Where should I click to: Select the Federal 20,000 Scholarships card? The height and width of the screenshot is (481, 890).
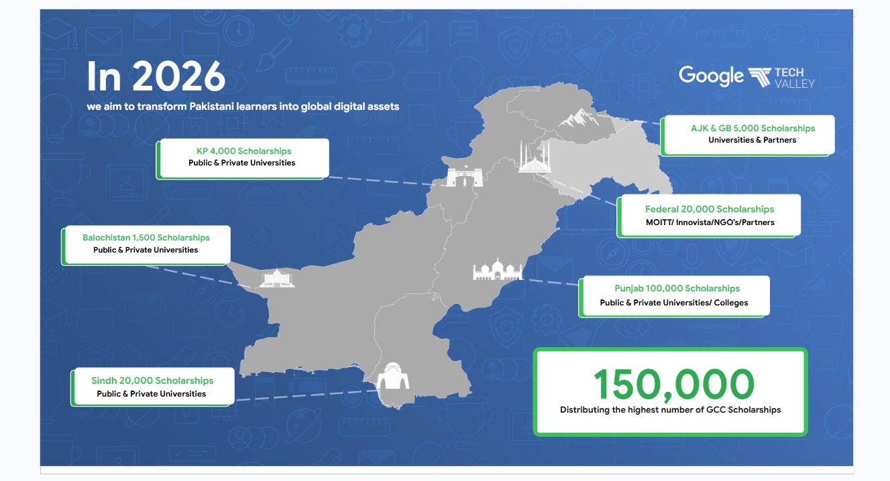pos(710,216)
